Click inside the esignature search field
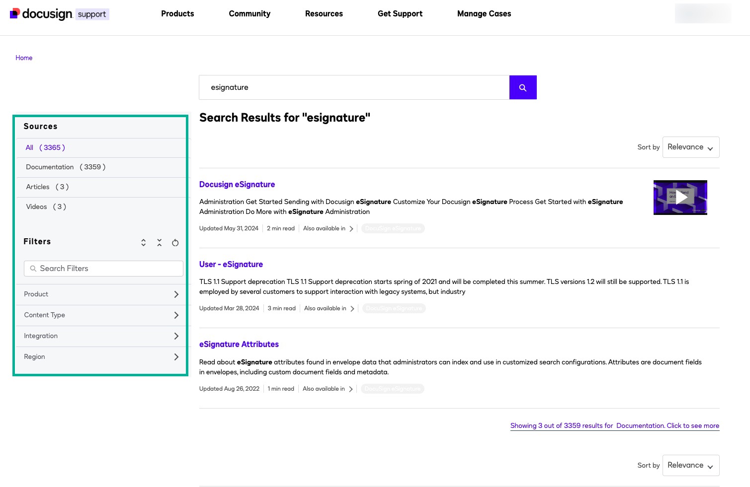 (354, 87)
